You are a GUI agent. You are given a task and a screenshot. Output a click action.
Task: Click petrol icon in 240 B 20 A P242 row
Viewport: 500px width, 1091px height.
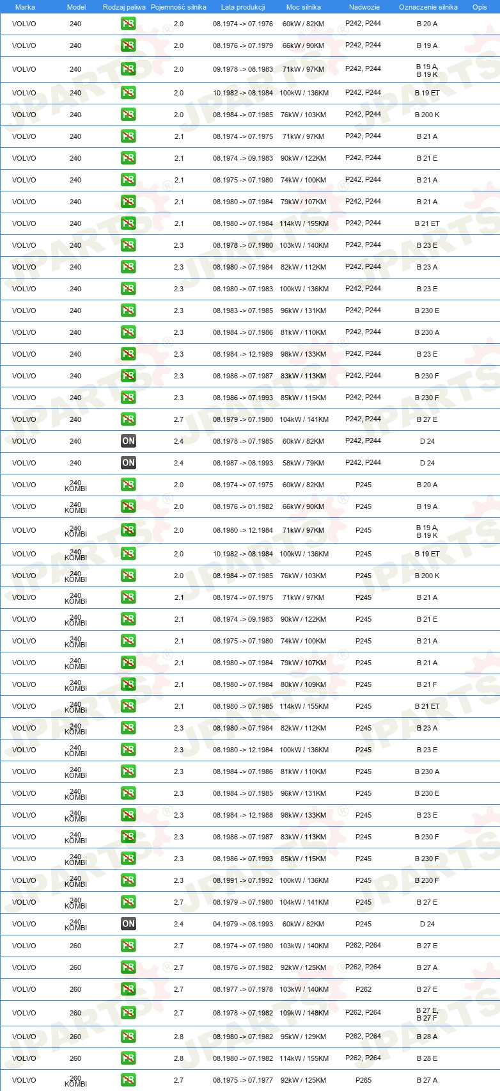pos(129,24)
